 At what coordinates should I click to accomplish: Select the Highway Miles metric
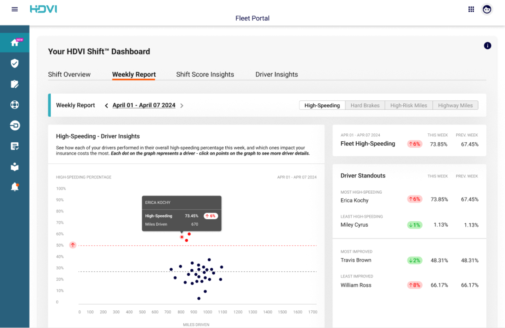455,105
